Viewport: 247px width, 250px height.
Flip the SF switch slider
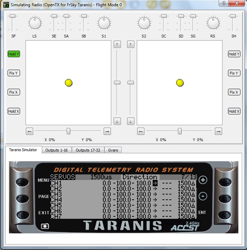point(12,16)
